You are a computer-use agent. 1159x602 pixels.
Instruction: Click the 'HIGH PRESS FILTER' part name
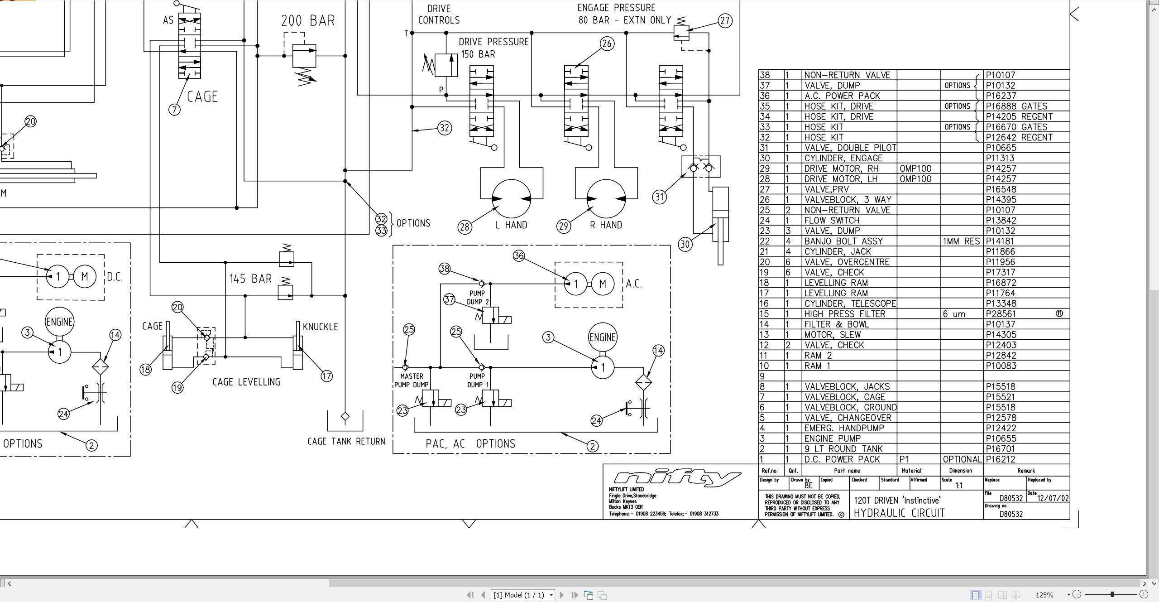click(x=845, y=313)
